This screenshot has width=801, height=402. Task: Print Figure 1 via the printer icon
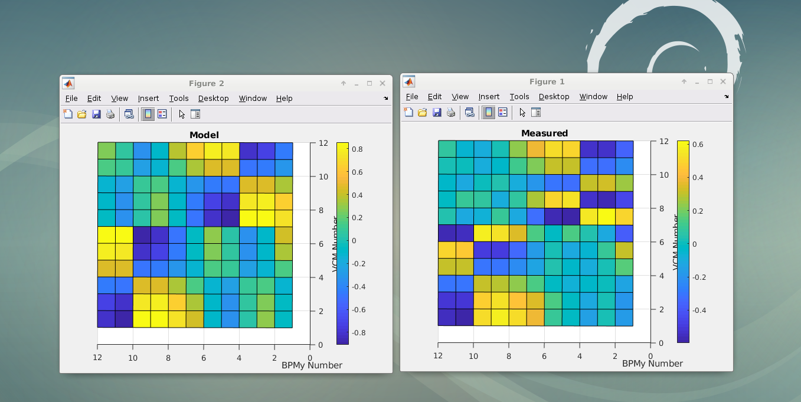[x=451, y=112]
